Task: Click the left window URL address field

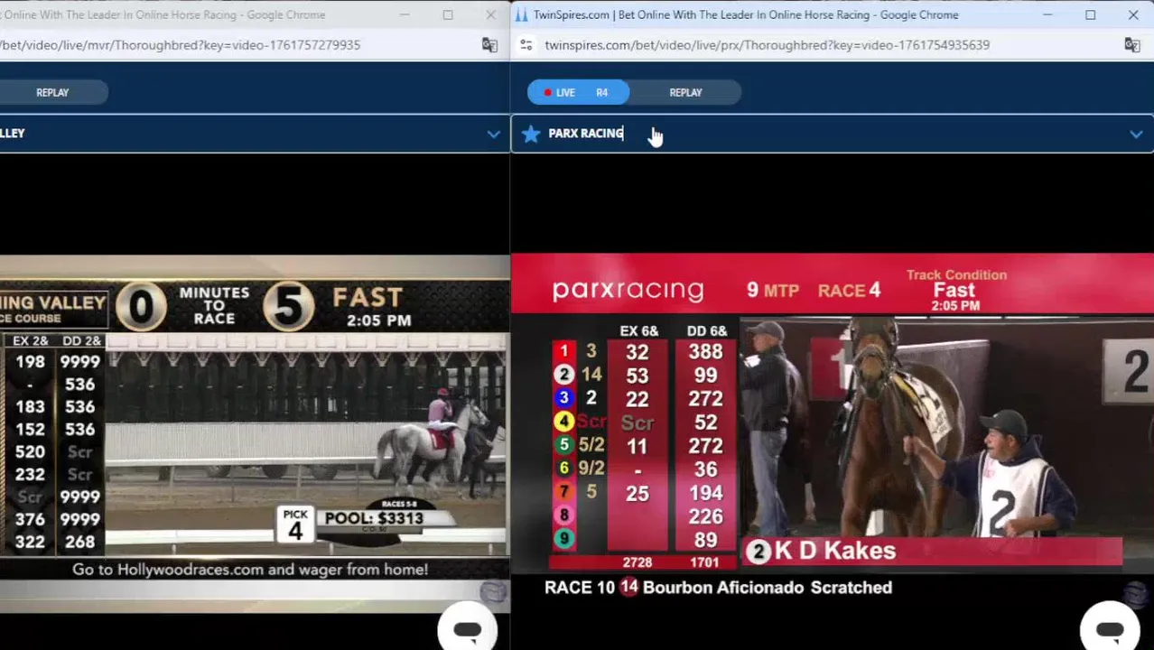Action: point(181,44)
